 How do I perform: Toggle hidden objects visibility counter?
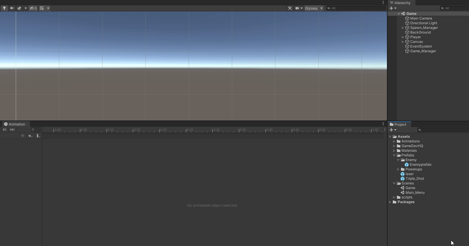point(33,8)
